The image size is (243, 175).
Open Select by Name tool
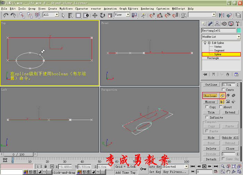70,15
